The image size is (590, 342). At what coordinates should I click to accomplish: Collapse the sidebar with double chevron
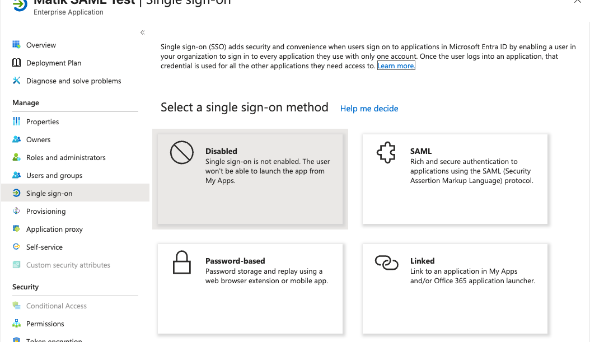(143, 32)
